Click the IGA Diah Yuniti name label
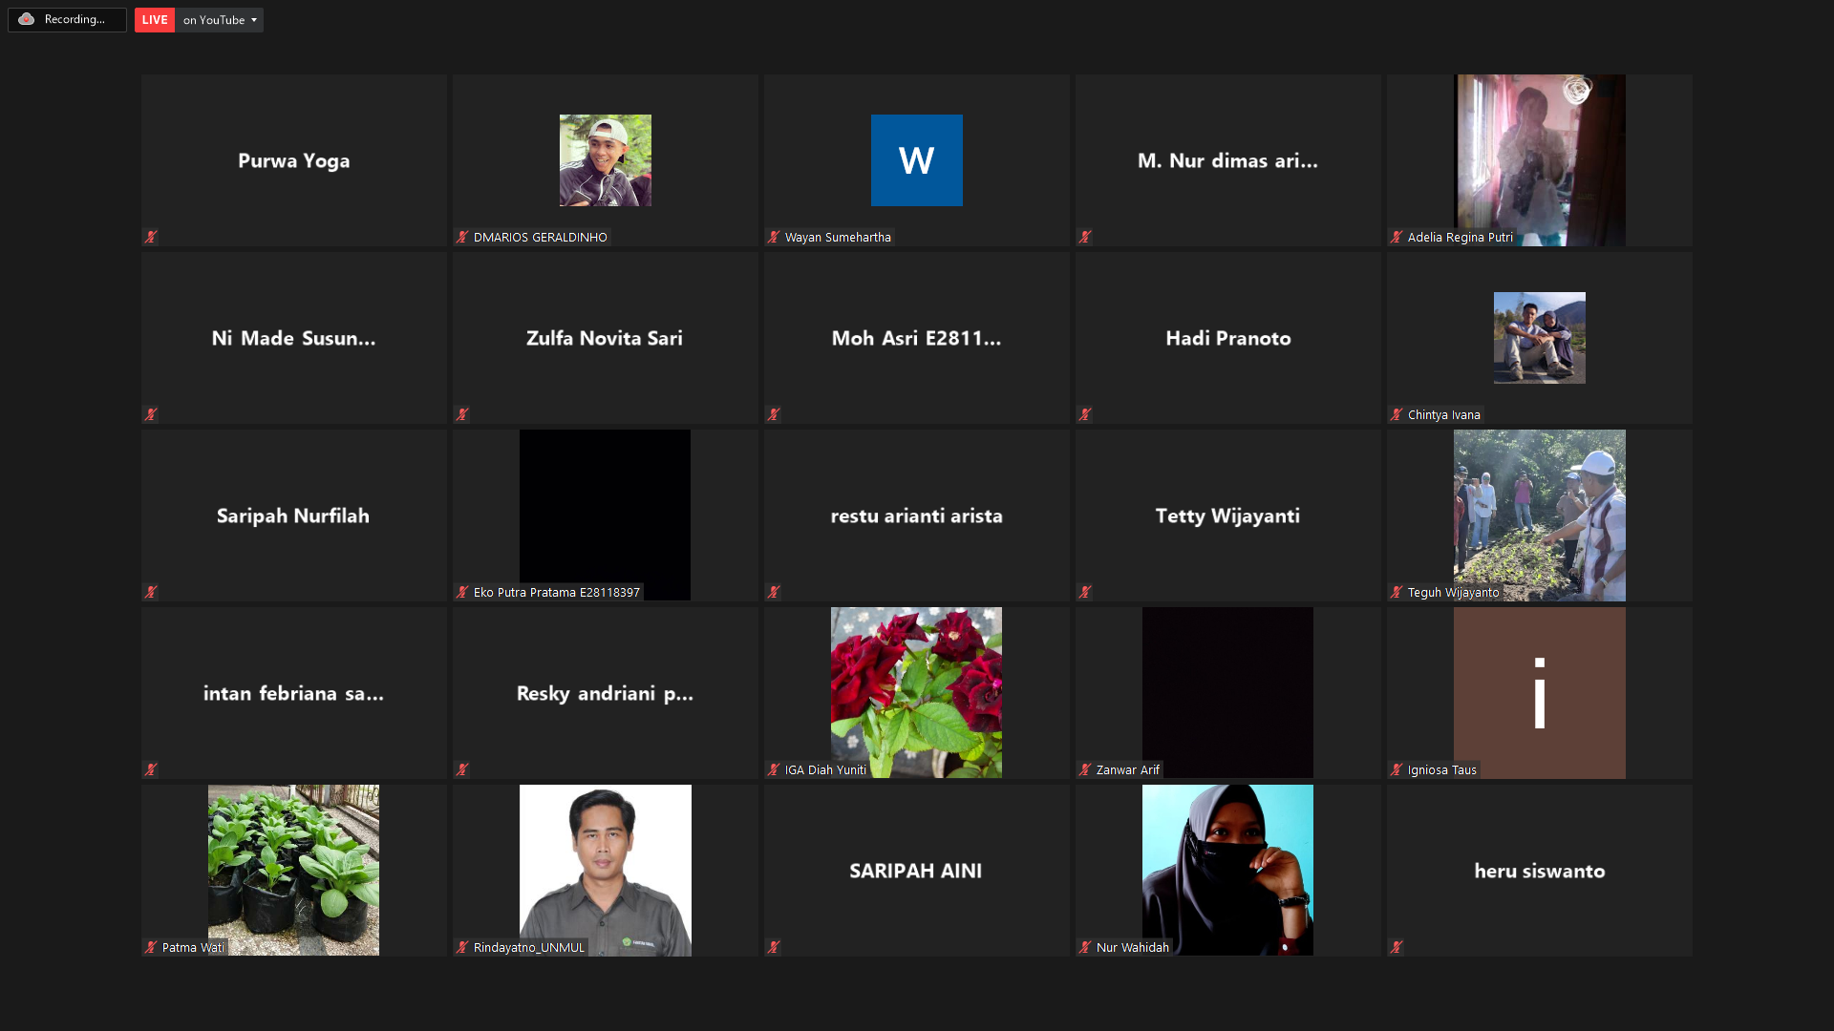The image size is (1834, 1031). (826, 770)
